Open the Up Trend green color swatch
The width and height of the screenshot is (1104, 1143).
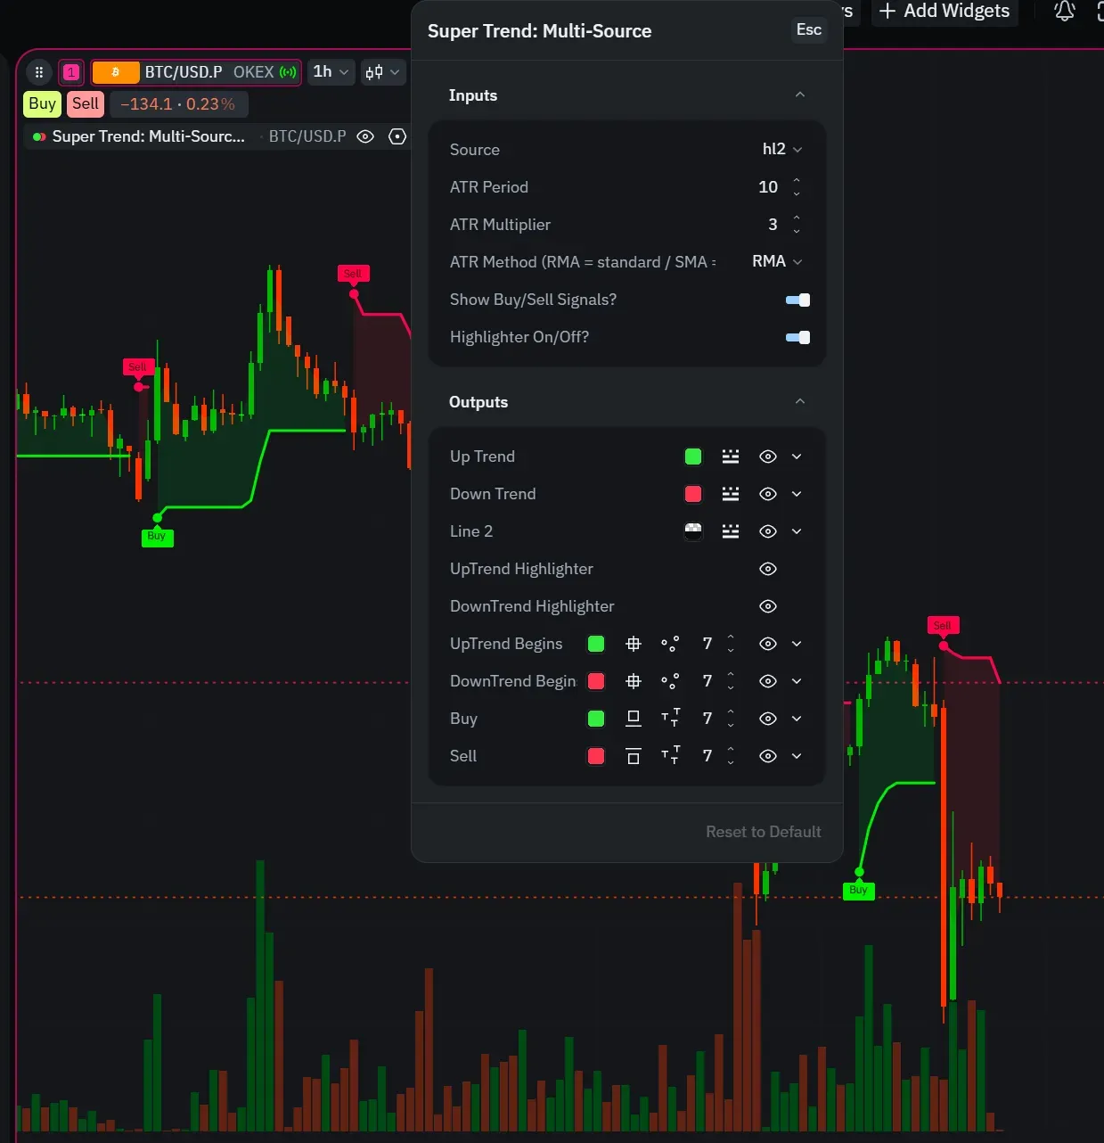pos(693,456)
